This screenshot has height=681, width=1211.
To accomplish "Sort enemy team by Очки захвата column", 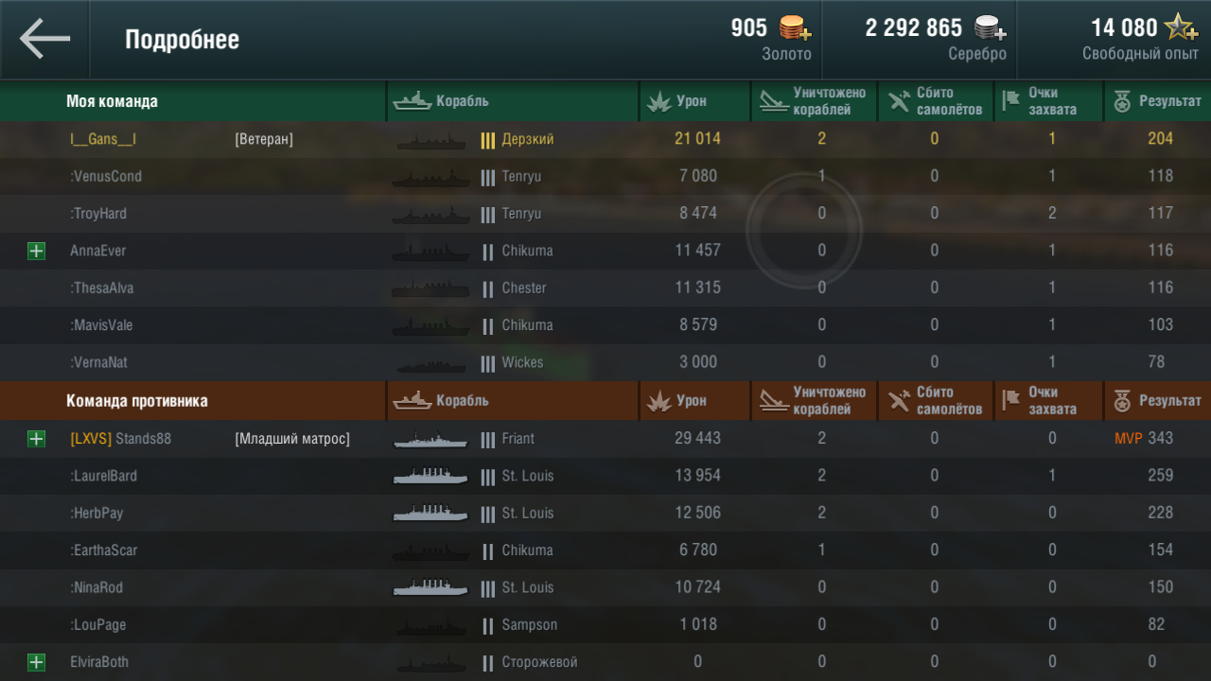I will click(1049, 401).
